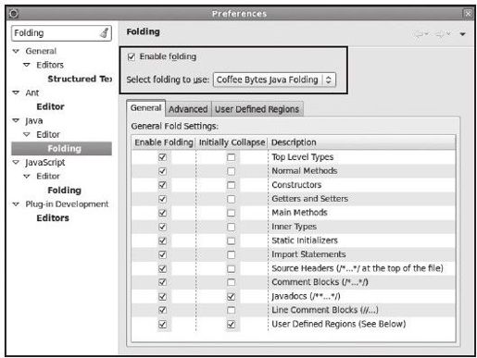The height and width of the screenshot is (358, 477).
Task: Disable folding for Constructors
Action: coord(162,185)
